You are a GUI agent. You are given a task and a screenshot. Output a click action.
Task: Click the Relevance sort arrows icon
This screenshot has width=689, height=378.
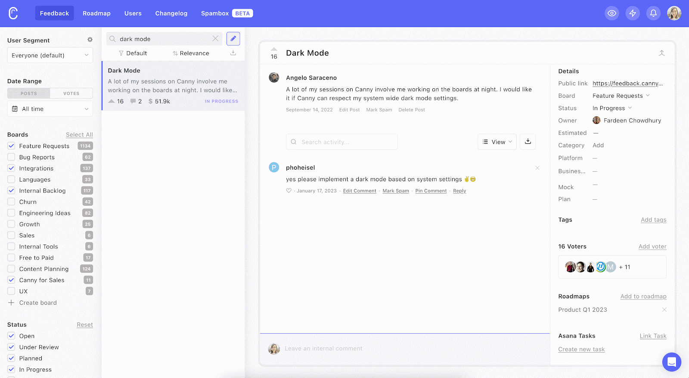[x=175, y=53]
